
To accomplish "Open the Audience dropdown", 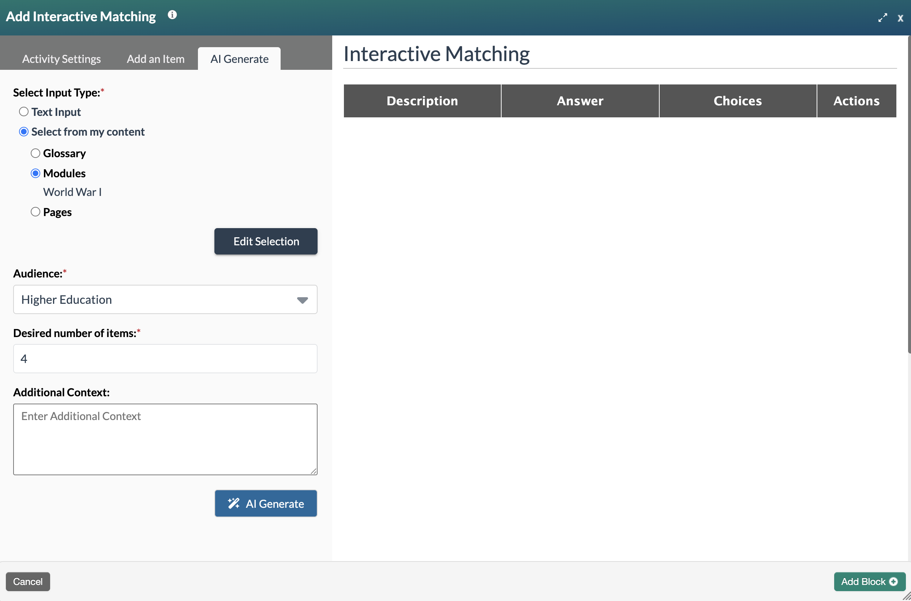I will pos(303,300).
